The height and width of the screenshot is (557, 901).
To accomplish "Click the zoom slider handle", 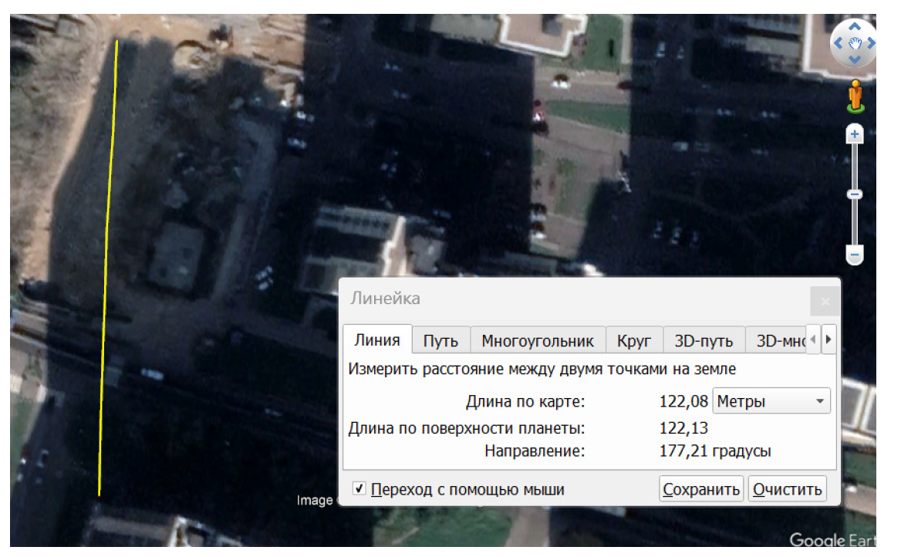I will coord(855,194).
